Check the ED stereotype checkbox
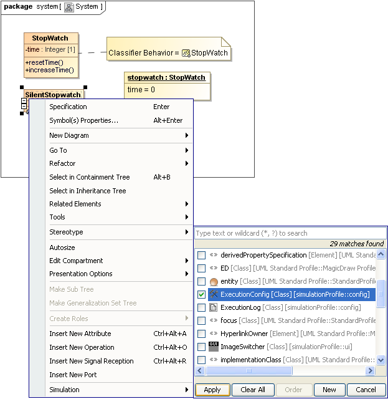The width and height of the screenshot is (388, 399). point(201,268)
